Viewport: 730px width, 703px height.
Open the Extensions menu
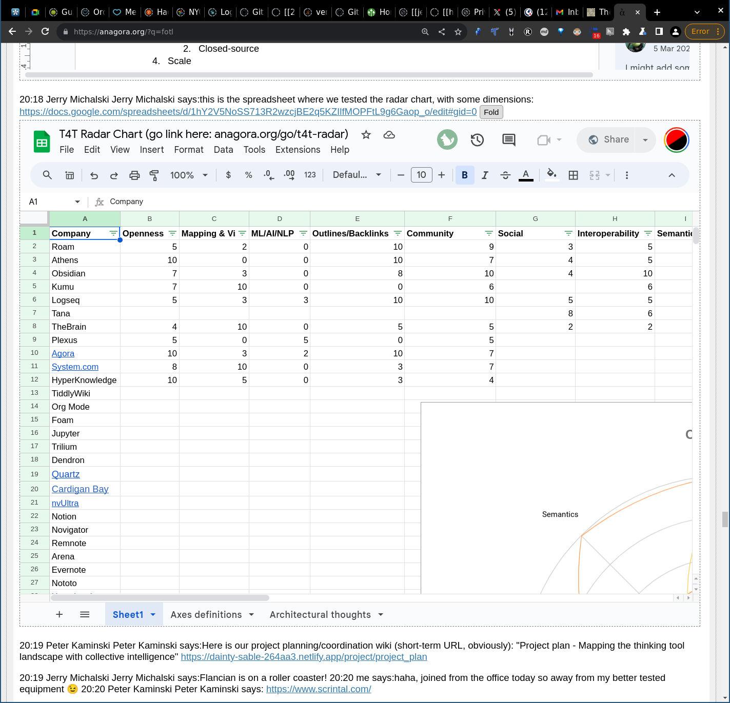298,150
